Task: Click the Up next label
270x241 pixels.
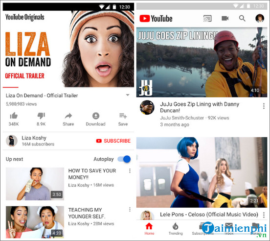Action: 15,159
